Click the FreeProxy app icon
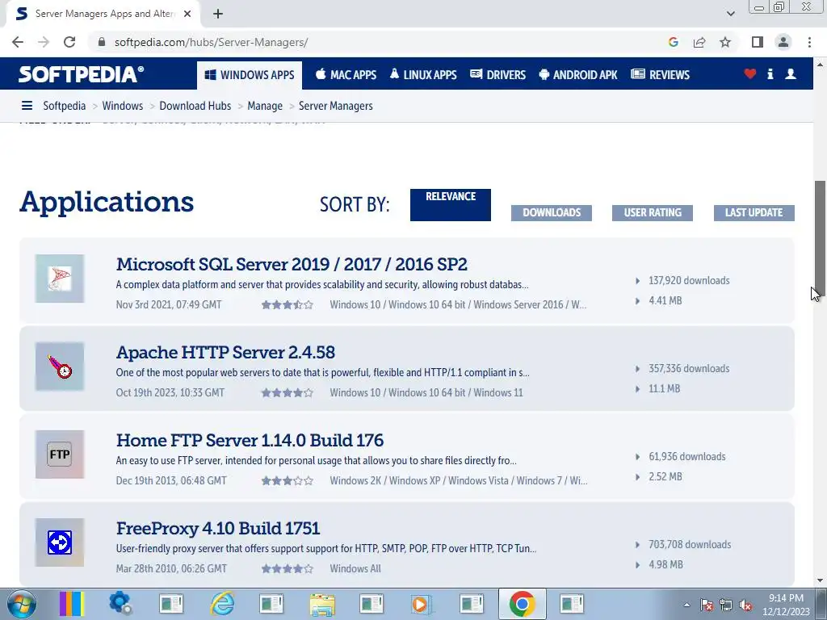Viewport: 827px width, 620px height. [x=60, y=542]
